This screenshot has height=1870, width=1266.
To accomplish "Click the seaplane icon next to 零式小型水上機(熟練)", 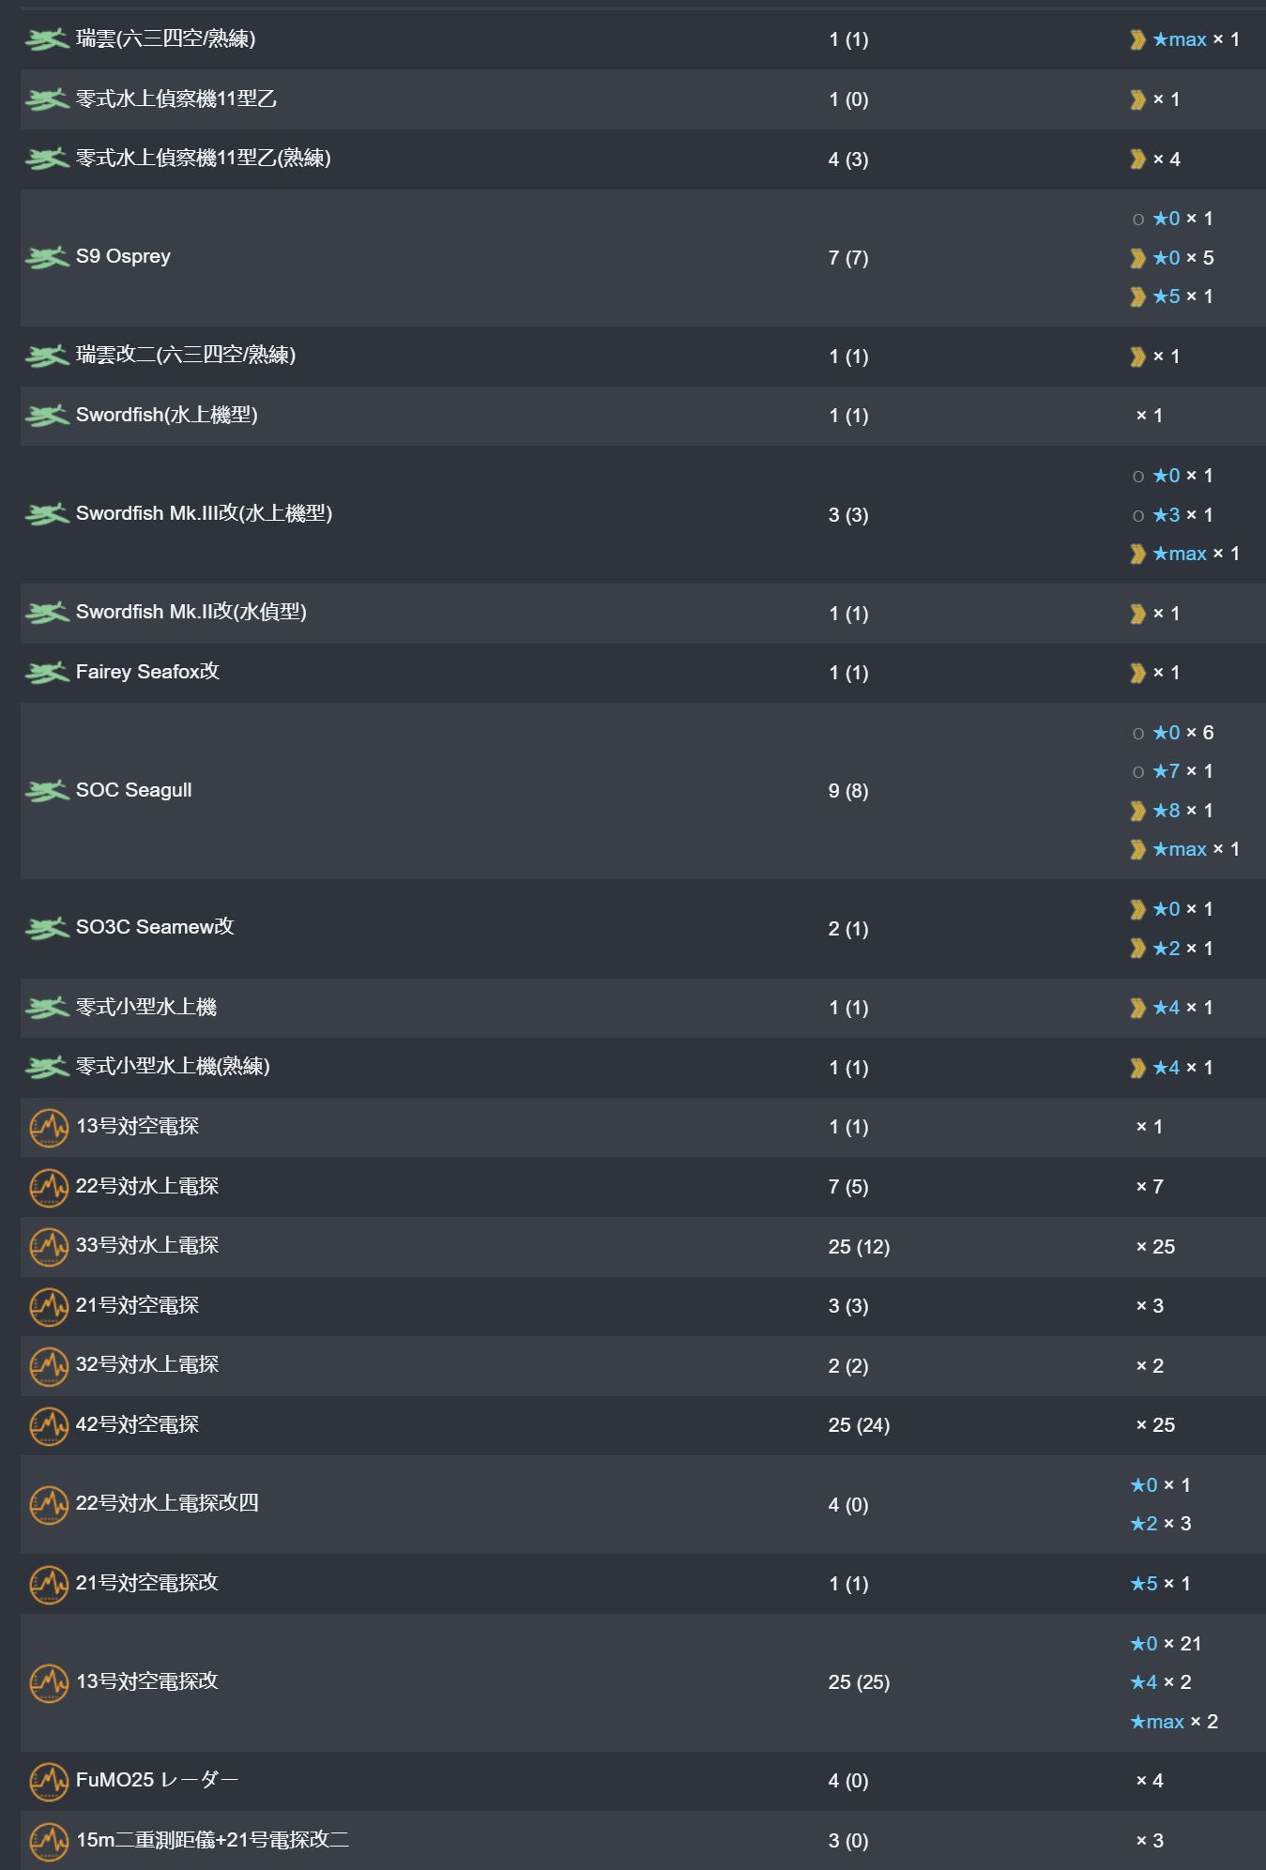I will [x=47, y=1068].
